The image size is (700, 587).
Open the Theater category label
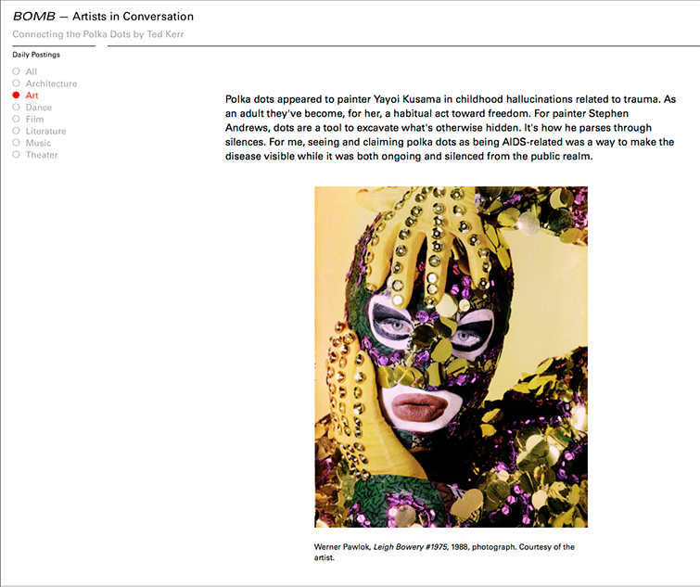click(42, 155)
